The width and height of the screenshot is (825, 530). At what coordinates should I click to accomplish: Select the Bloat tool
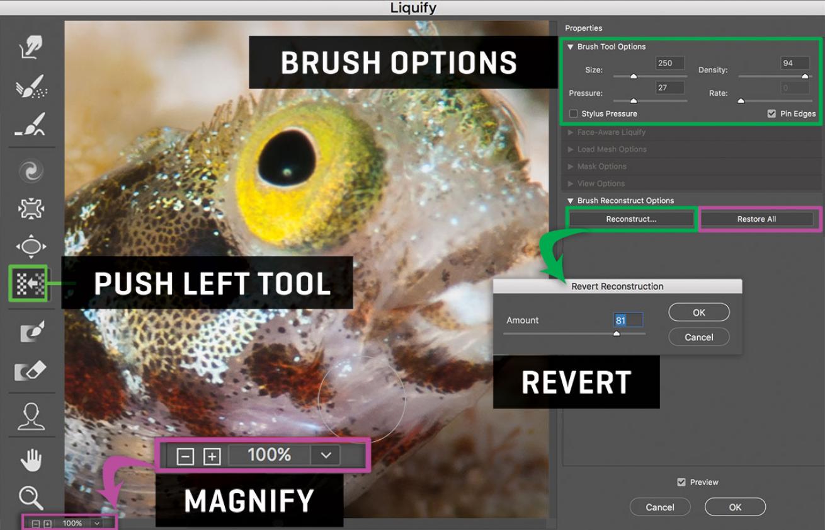click(31, 246)
